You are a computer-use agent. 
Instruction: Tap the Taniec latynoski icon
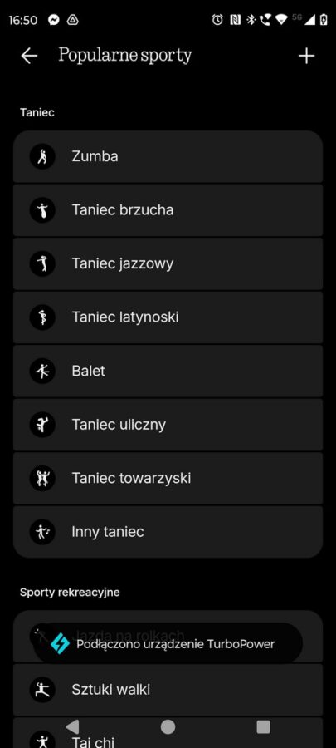[42, 317]
